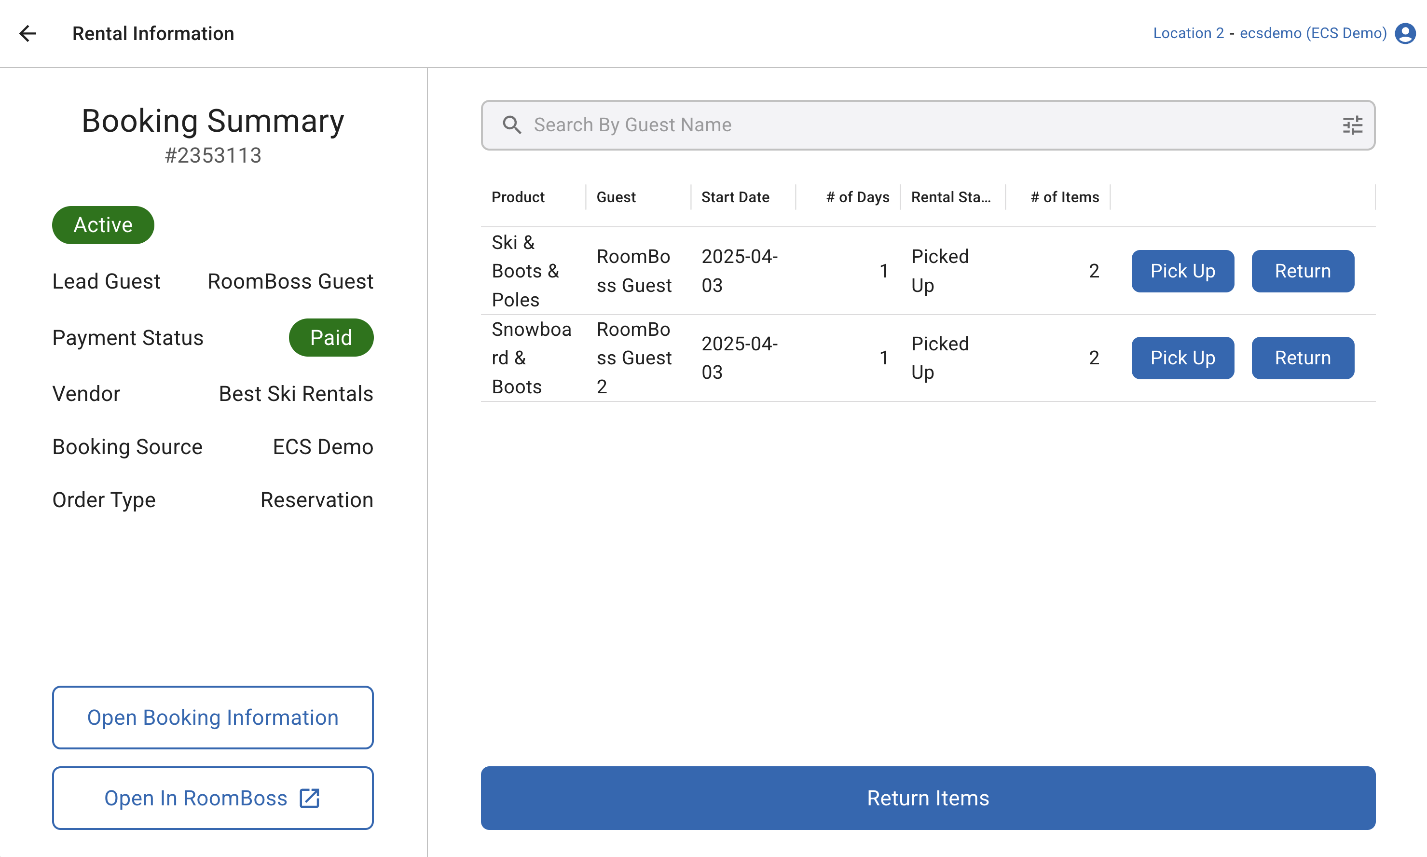Sort by # of Items column header

click(1065, 197)
